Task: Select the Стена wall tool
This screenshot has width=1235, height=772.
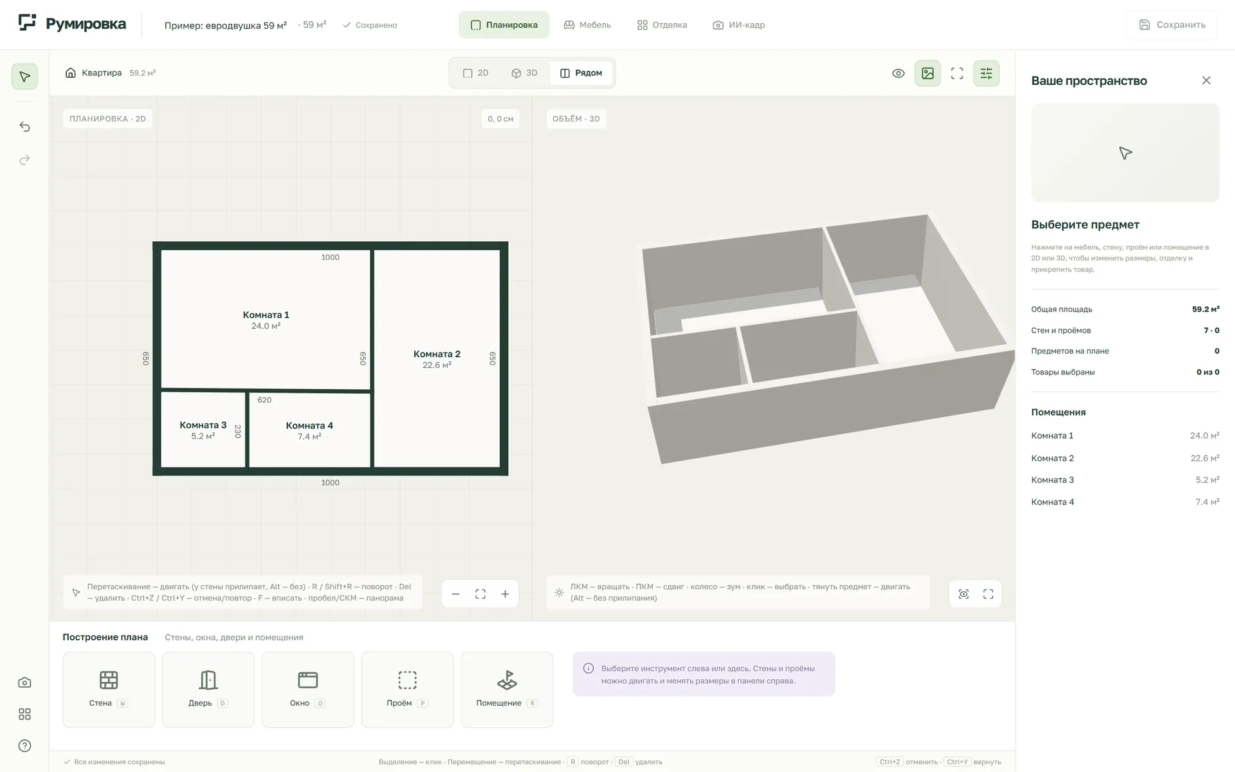Action: [109, 690]
